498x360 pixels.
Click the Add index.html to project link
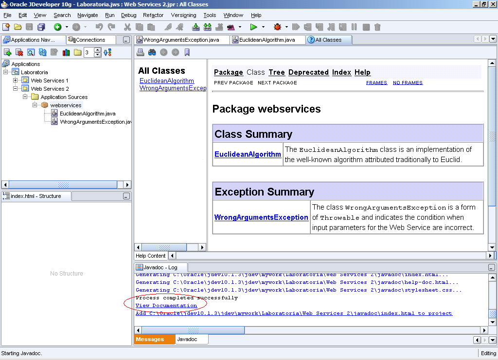tap(294, 313)
